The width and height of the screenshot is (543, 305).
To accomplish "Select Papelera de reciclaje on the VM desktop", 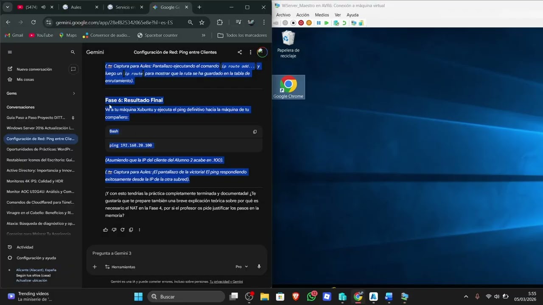I will click(288, 44).
